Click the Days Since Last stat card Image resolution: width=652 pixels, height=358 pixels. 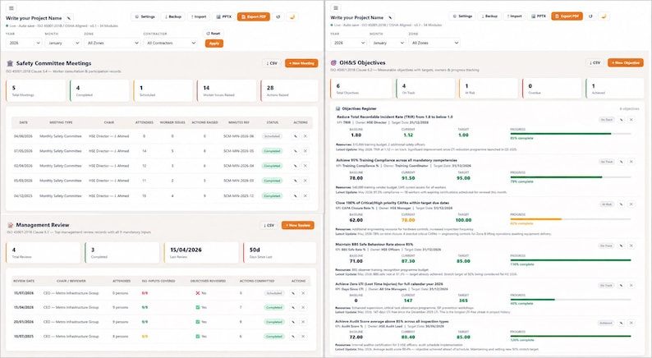point(279,252)
